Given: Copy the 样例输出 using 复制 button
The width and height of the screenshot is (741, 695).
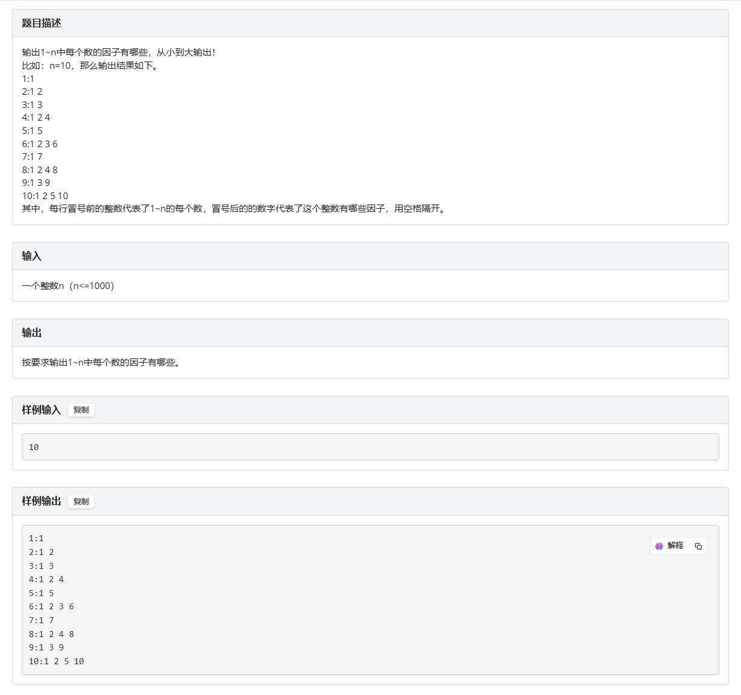Looking at the screenshot, I should (x=81, y=501).
